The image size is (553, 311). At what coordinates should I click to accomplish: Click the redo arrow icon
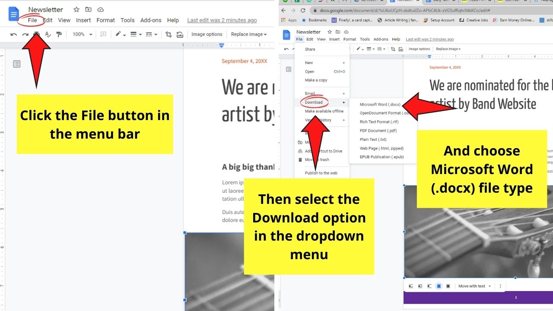[25, 34]
